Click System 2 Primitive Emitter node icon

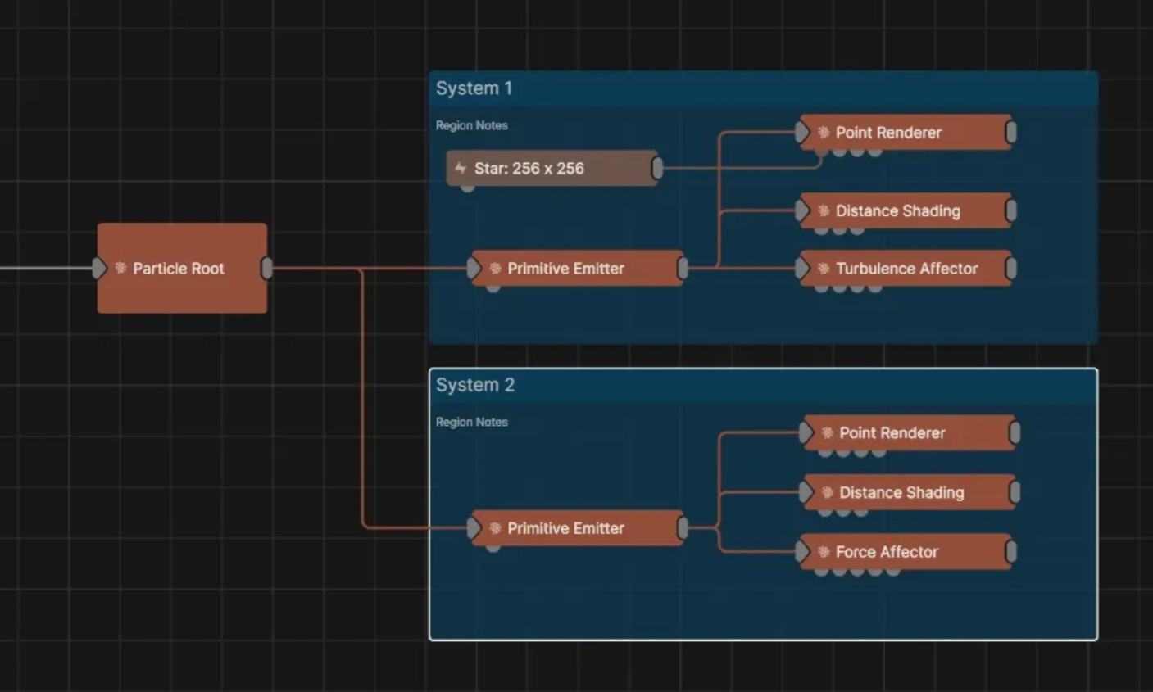[495, 528]
